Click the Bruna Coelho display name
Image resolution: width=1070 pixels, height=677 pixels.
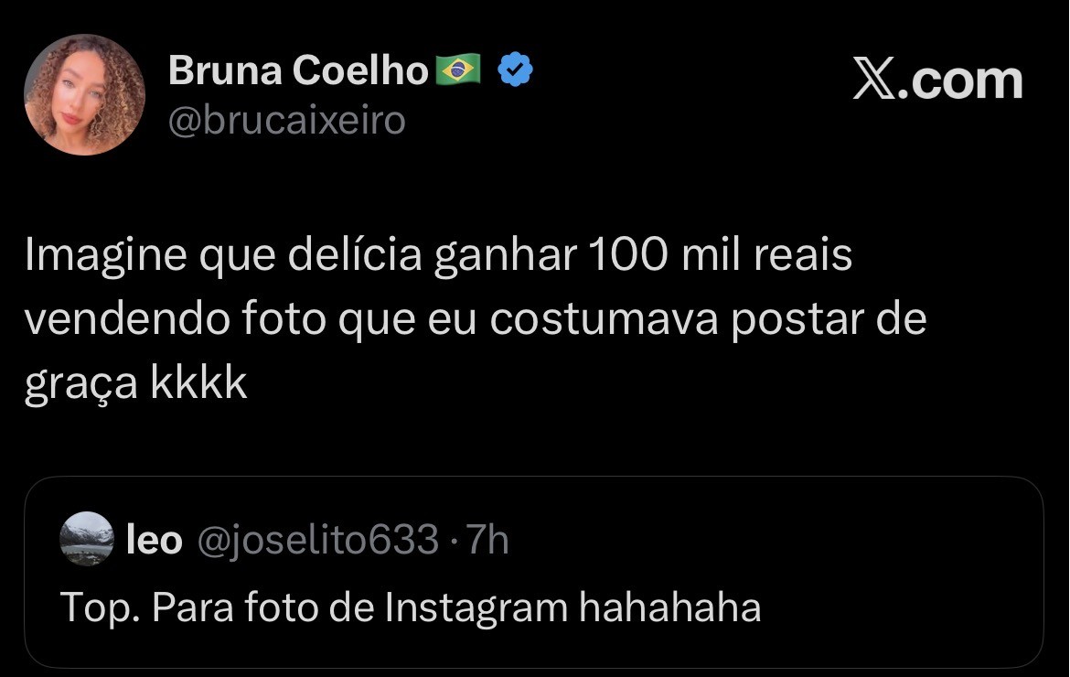[x=297, y=70]
